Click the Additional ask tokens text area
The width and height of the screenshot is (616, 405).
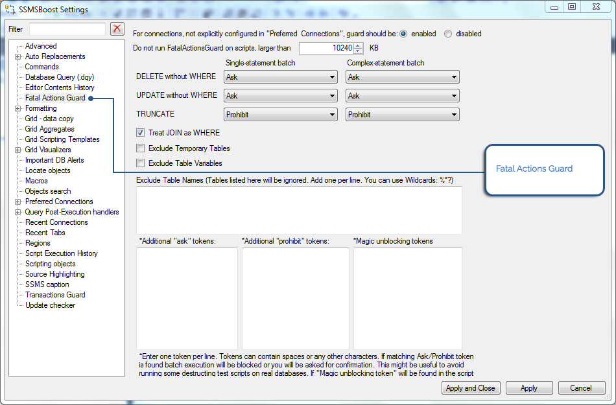pyautogui.click(x=187, y=298)
